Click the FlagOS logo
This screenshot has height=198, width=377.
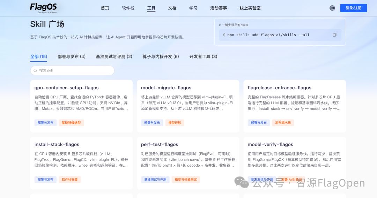44,8
